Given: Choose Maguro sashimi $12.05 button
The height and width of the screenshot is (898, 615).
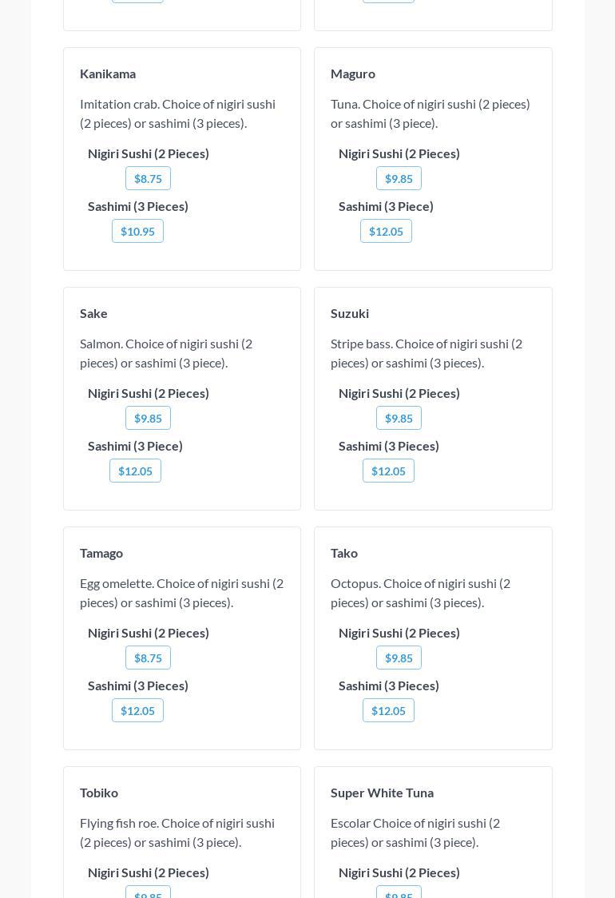Looking at the screenshot, I should 386,231.
